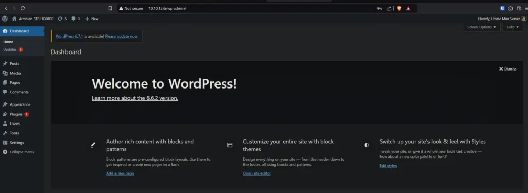Select Dashboard in the sidebar
Image resolution: width=528 pixels, height=193 pixels.
click(x=22, y=31)
